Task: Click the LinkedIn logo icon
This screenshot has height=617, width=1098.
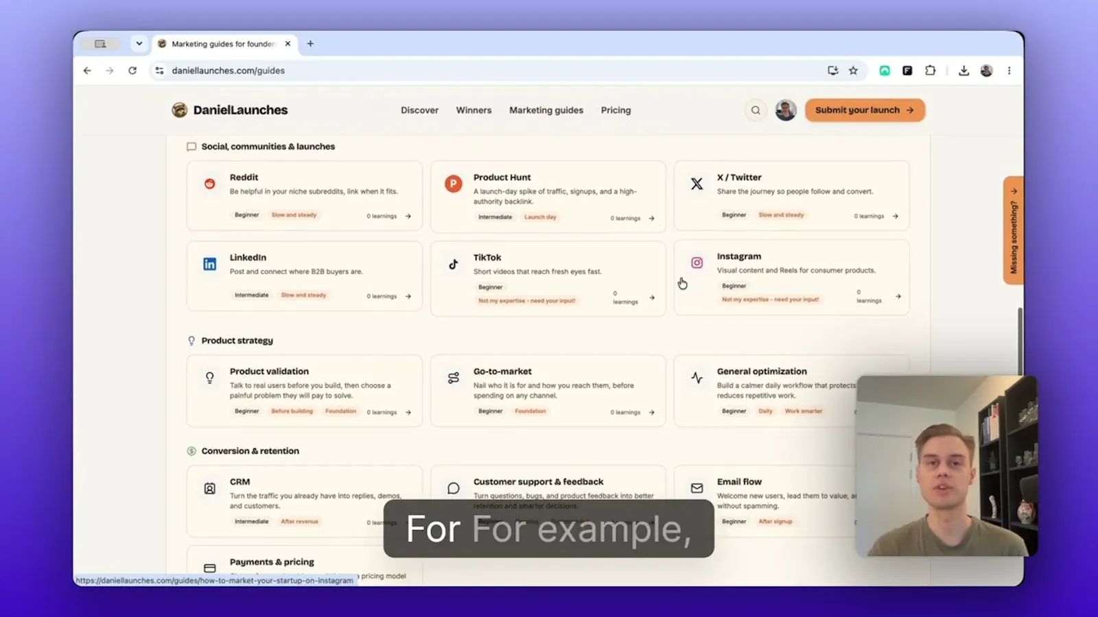Action: [x=210, y=264]
